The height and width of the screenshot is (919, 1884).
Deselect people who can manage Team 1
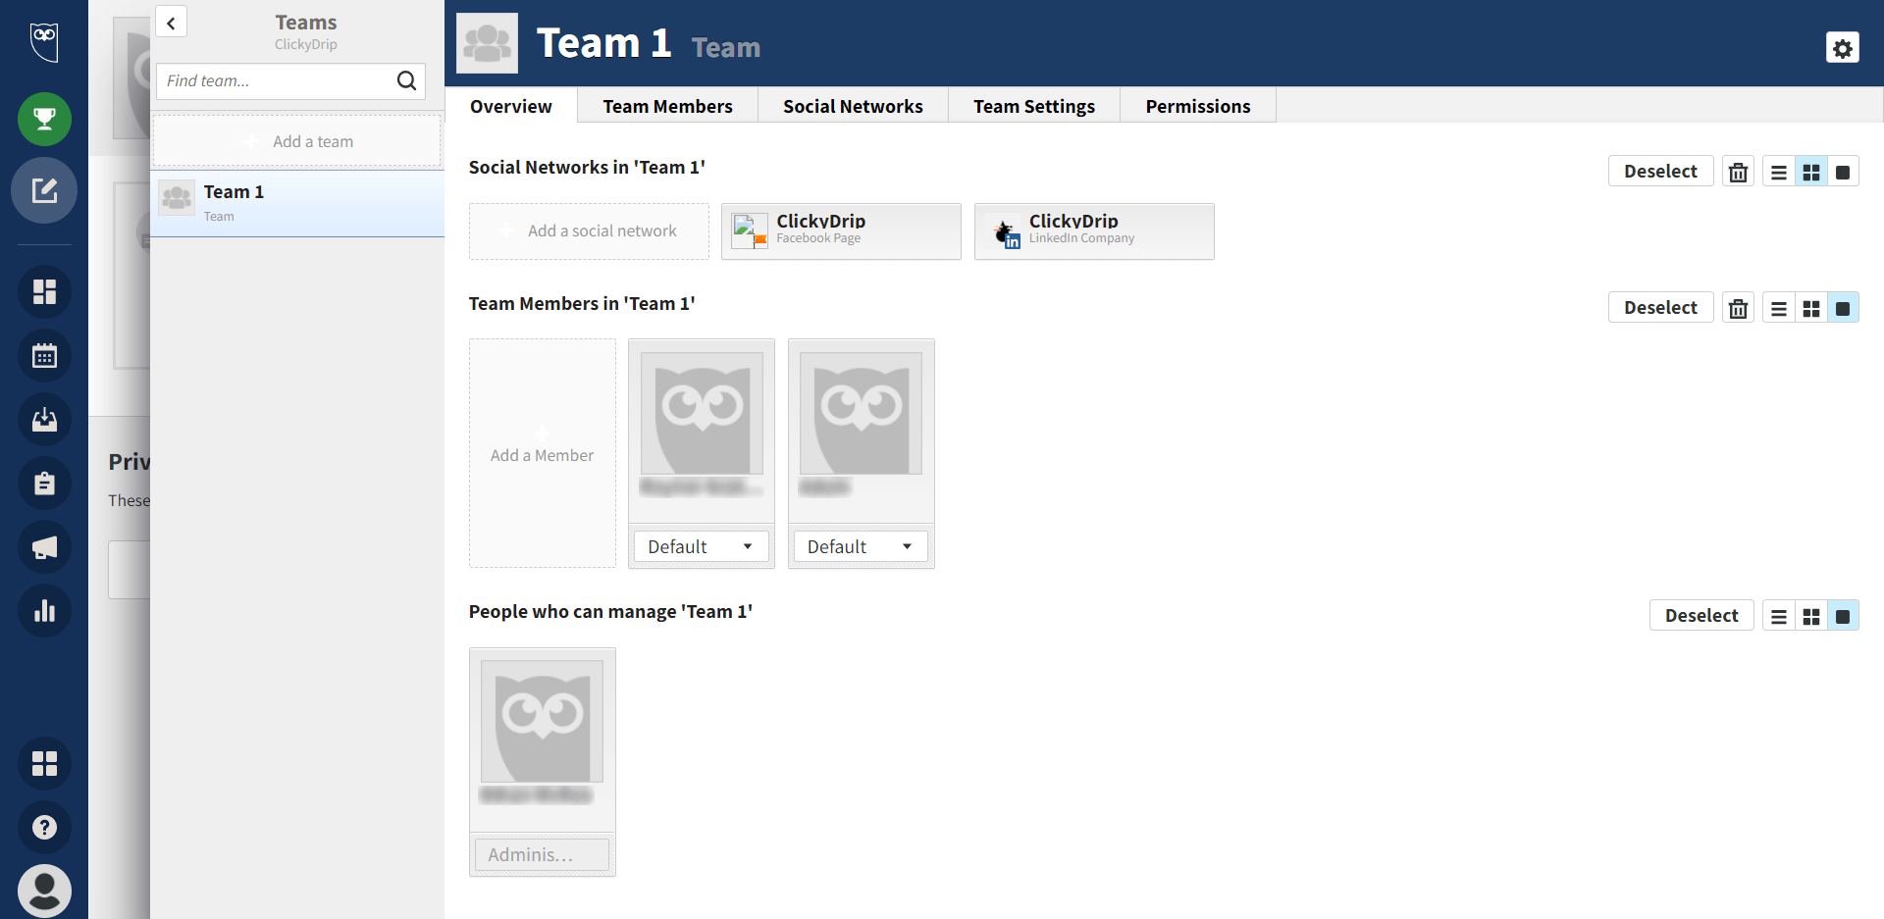1701,616
